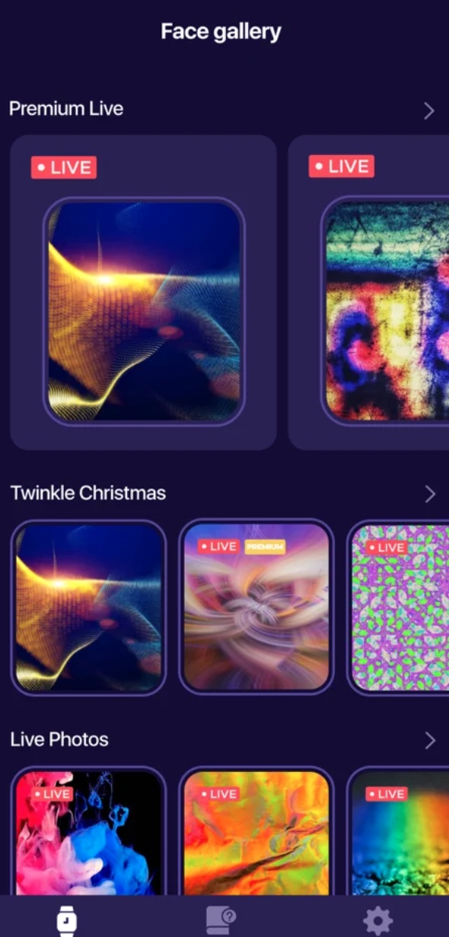Choose golden wave face under Twinkle Christmas
The height and width of the screenshot is (937, 449).
(x=88, y=608)
